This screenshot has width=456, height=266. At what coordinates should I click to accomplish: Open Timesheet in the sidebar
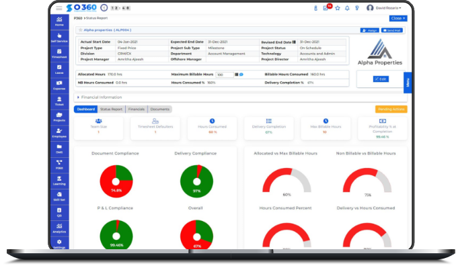tap(59, 54)
